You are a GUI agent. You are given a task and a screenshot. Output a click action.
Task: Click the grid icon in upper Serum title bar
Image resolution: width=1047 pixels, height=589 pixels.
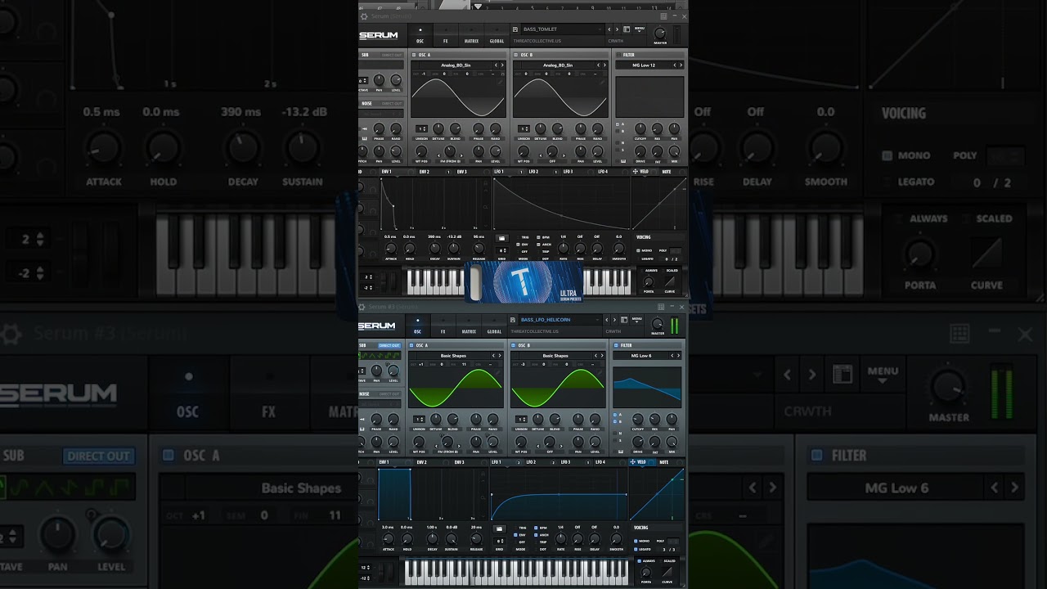tap(663, 16)
